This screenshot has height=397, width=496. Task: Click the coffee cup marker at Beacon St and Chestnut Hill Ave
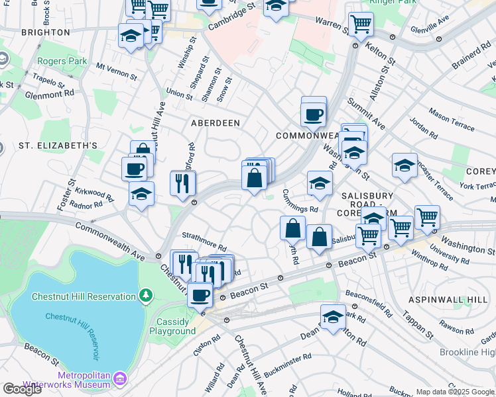coord(200,296)
